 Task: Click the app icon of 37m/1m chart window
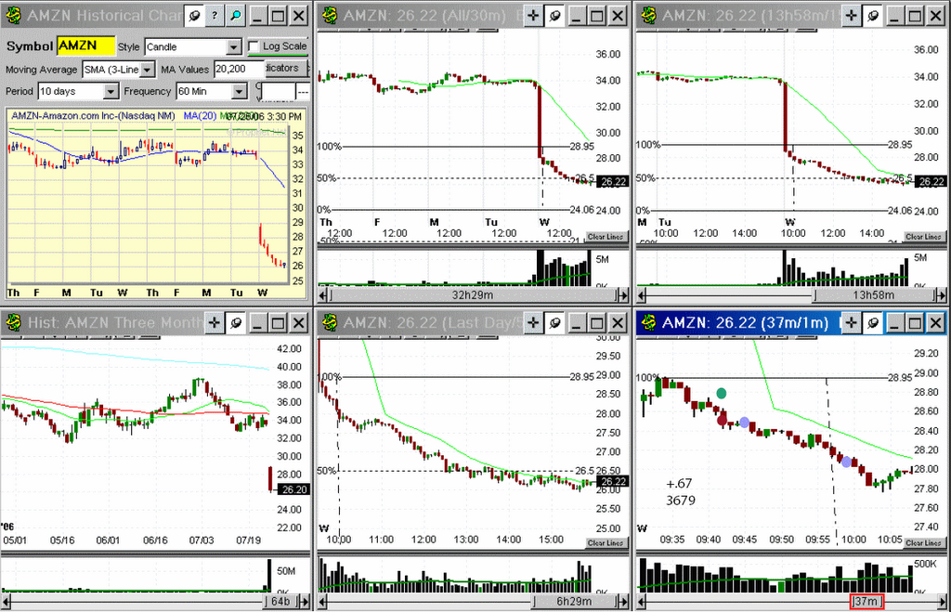[649, 322]
